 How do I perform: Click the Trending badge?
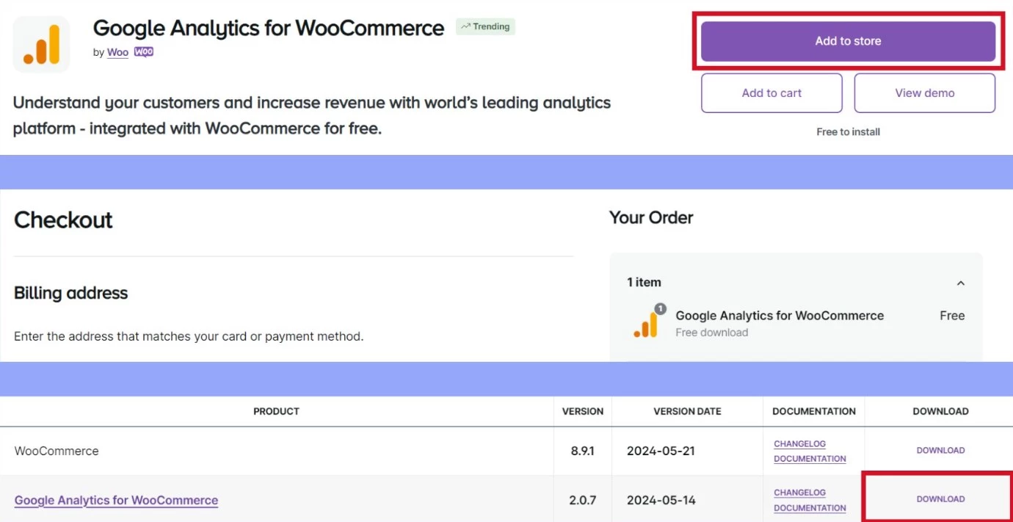[485, 26]
